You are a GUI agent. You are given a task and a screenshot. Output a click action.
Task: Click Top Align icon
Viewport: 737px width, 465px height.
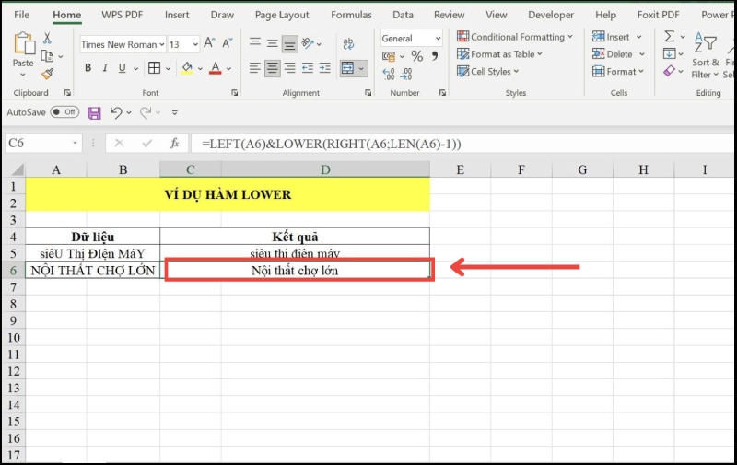tap(255, 42)
